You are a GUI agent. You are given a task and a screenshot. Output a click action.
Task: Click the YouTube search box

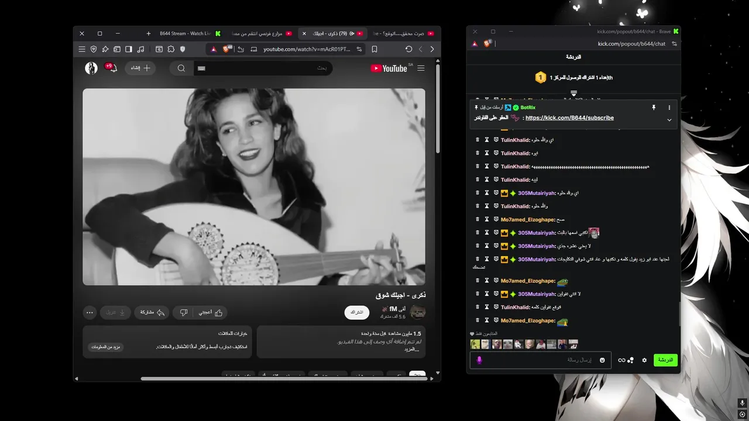(x=263, y=68)
